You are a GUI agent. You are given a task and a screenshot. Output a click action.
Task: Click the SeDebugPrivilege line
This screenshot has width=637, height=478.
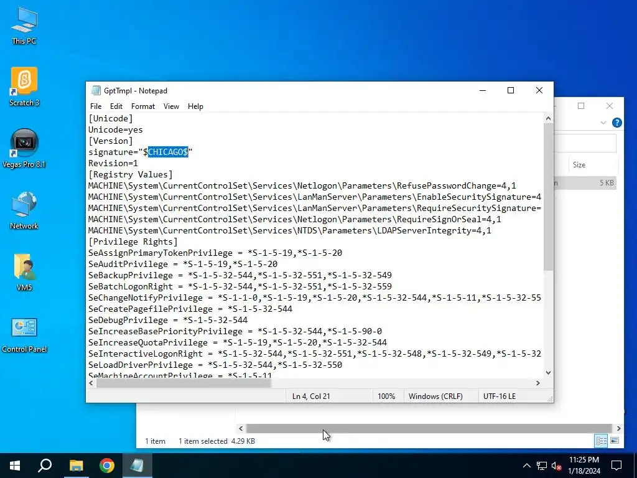tap(168, 320)
